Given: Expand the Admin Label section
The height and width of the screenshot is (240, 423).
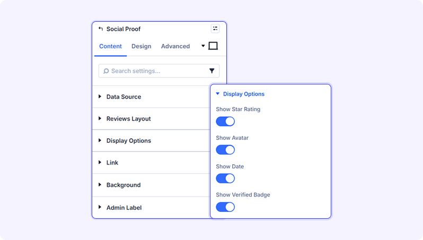Looking at the screenshot, I should (x=151, y=208).
